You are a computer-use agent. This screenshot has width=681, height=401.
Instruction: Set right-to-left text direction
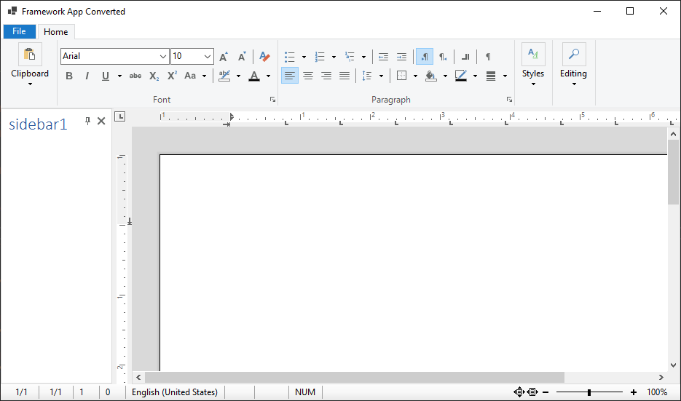(x=443, y=57)
